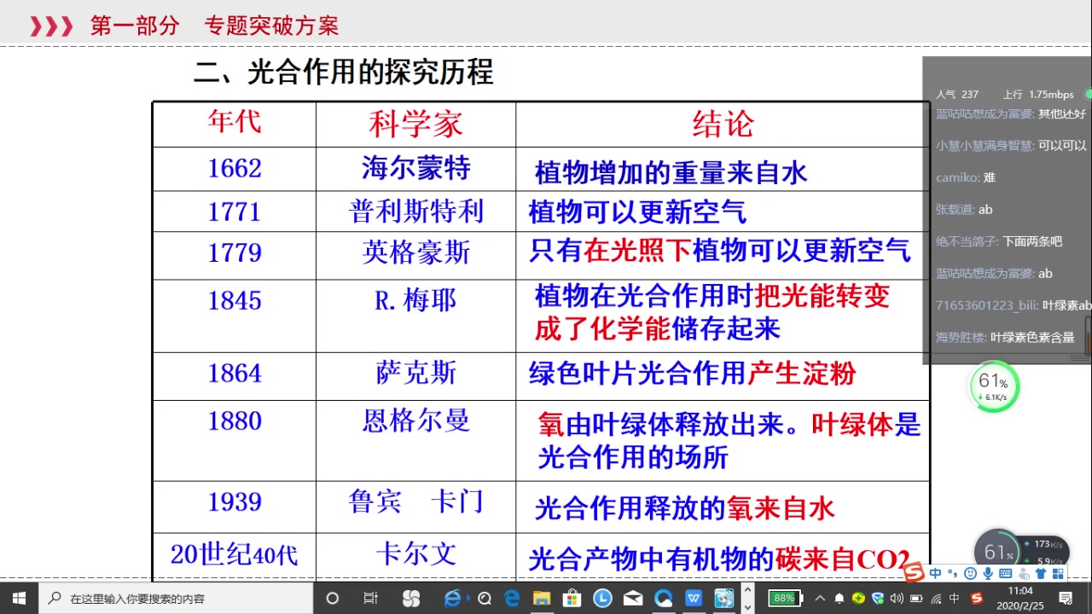
Task: Toggle the tray language indicator 中
Action: pos(954,598)
